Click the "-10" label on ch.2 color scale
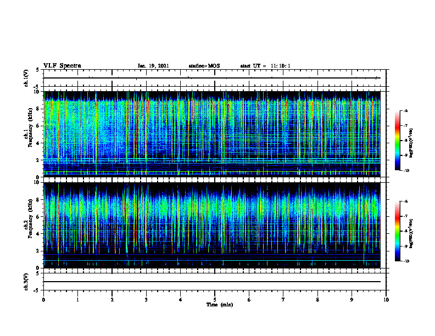 click(x=406, y=261)
